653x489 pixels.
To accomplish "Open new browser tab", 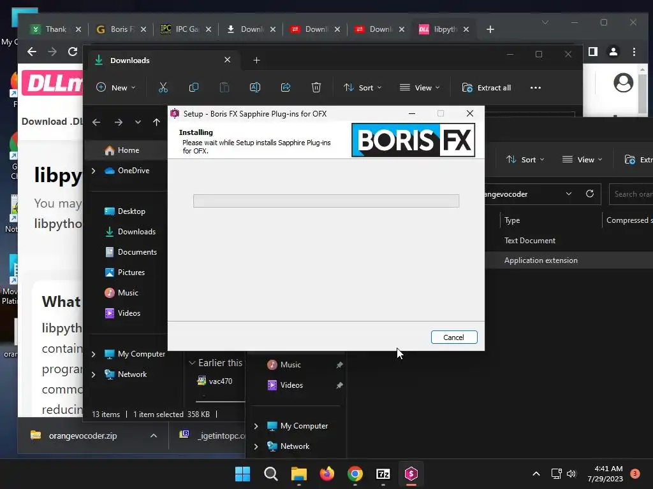I will (490, 29).
